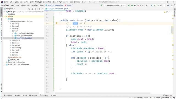This screenshot has width=176, height=99.
Task: Expand the sorting package
Action: click(x=11, y=48)
